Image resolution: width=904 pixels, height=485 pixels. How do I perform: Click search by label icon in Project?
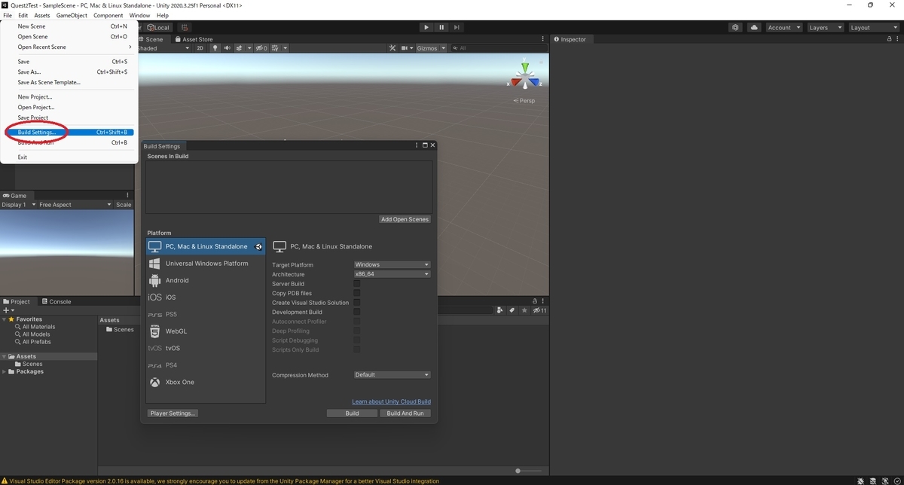pos(512,310)
